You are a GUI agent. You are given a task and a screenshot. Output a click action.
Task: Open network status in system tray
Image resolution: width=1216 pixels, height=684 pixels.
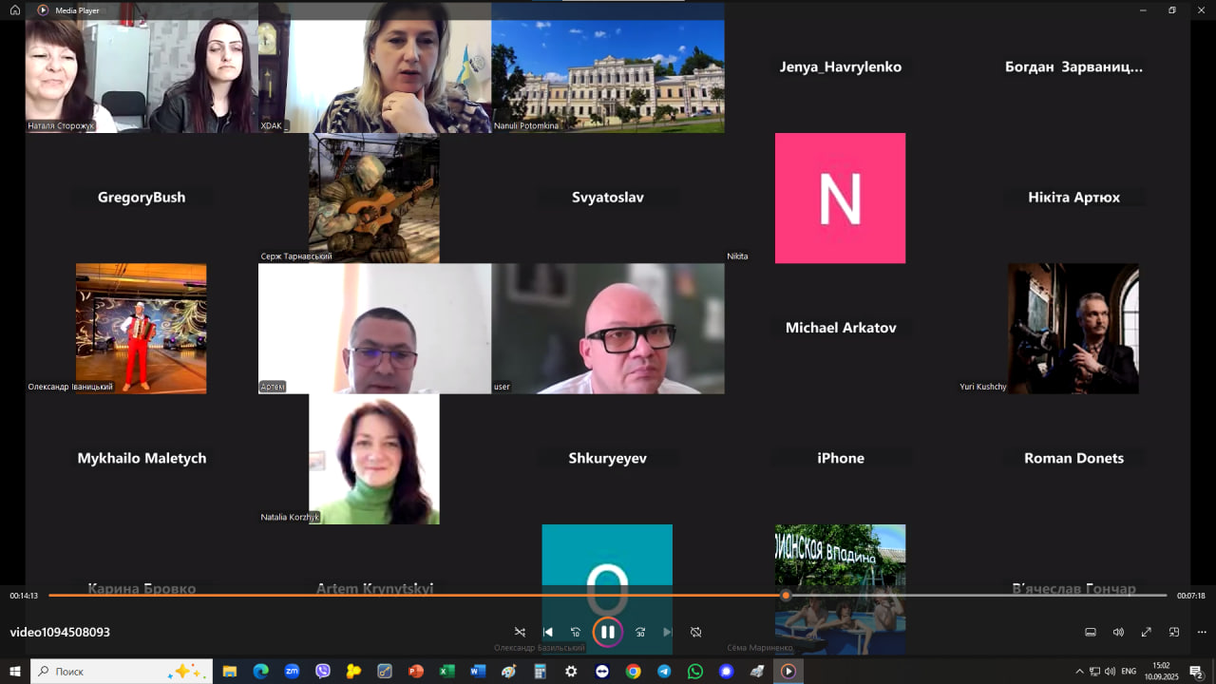(x=1094, y=672)
